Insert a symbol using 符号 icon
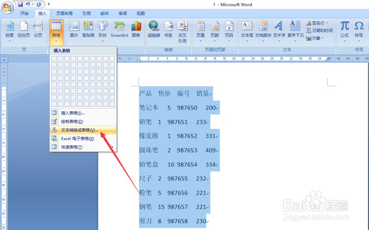Viewport: 369px width, 230px height. coord(359,30)
